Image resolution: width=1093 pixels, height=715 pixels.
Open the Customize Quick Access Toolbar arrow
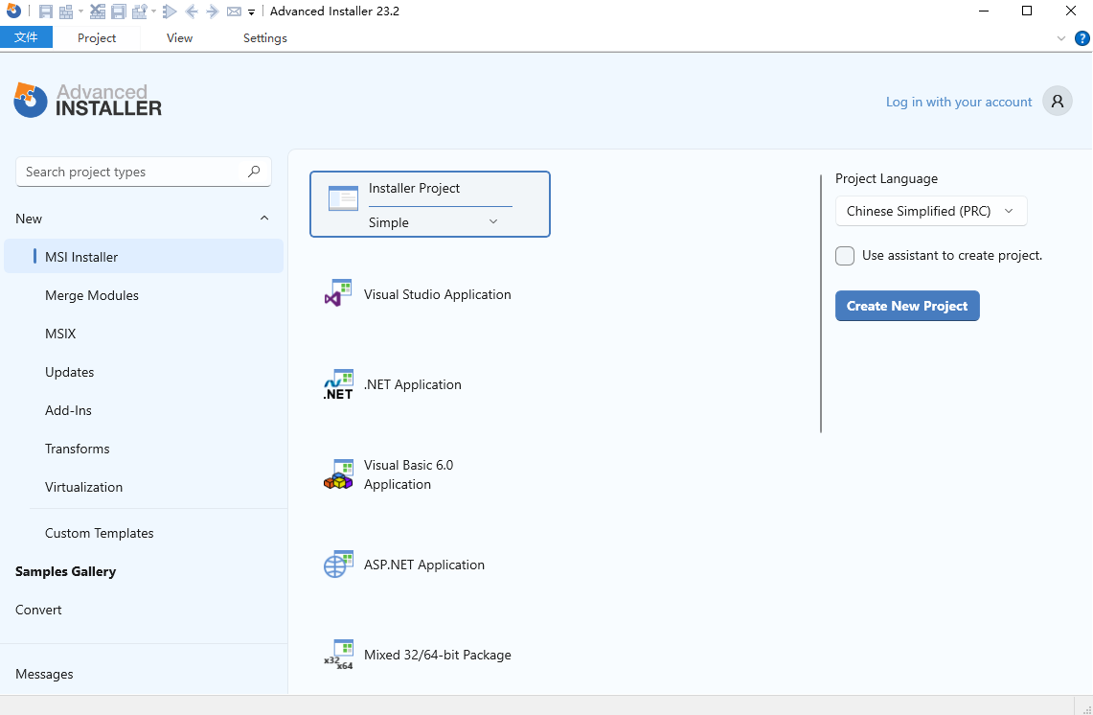252,12
